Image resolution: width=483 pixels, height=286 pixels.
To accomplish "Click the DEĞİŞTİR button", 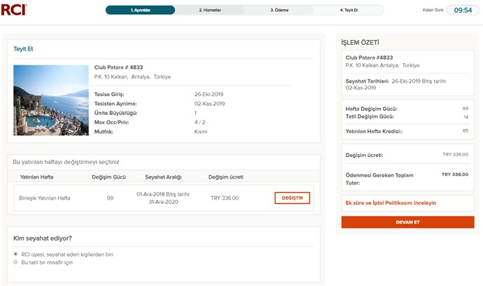I will [x=292, y=198].
